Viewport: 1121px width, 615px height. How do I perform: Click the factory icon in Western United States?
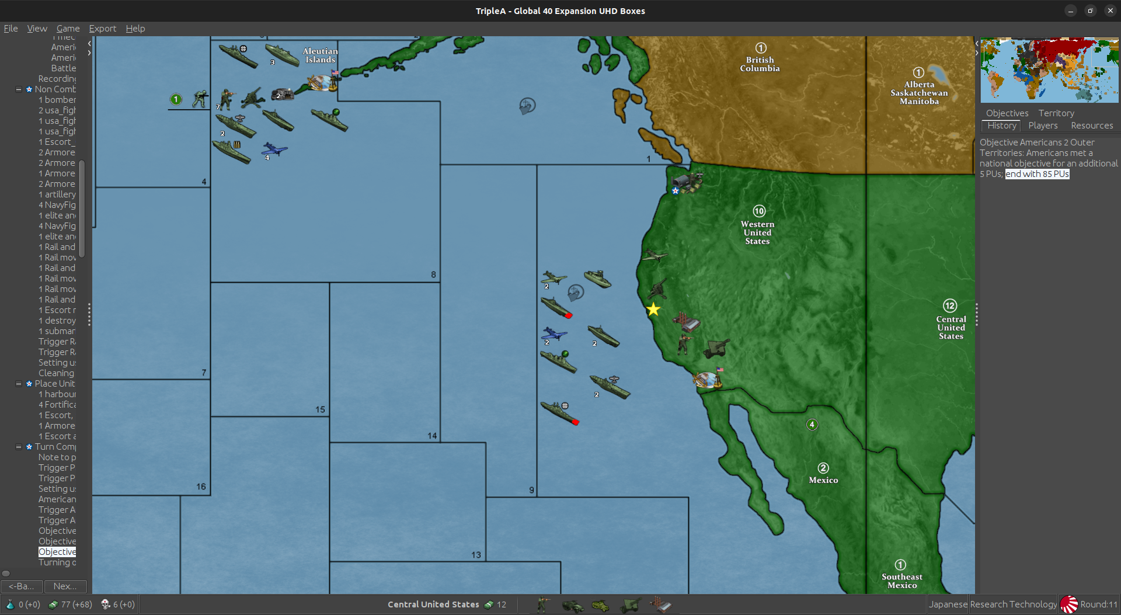(x=687, y=322)
